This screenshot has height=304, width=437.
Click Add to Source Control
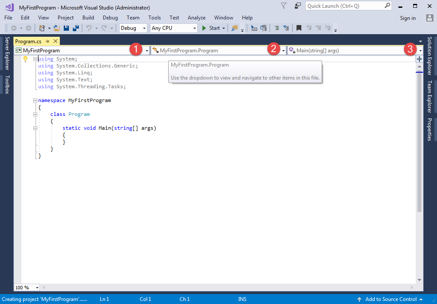tap(390, 299)
